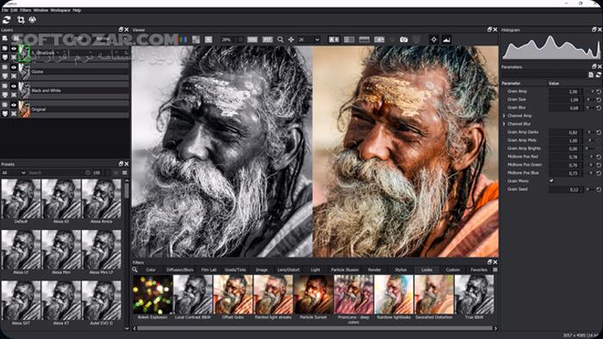
Task: Click the reset/refresh icon in the top toolbar
Action: click(x=7, y=20)
